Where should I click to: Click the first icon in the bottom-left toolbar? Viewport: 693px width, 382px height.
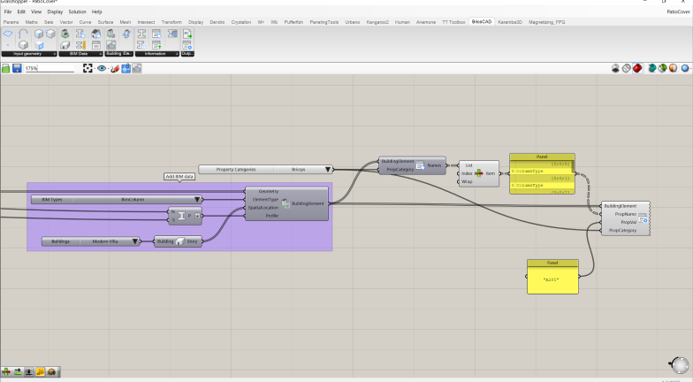coord(6,371)
